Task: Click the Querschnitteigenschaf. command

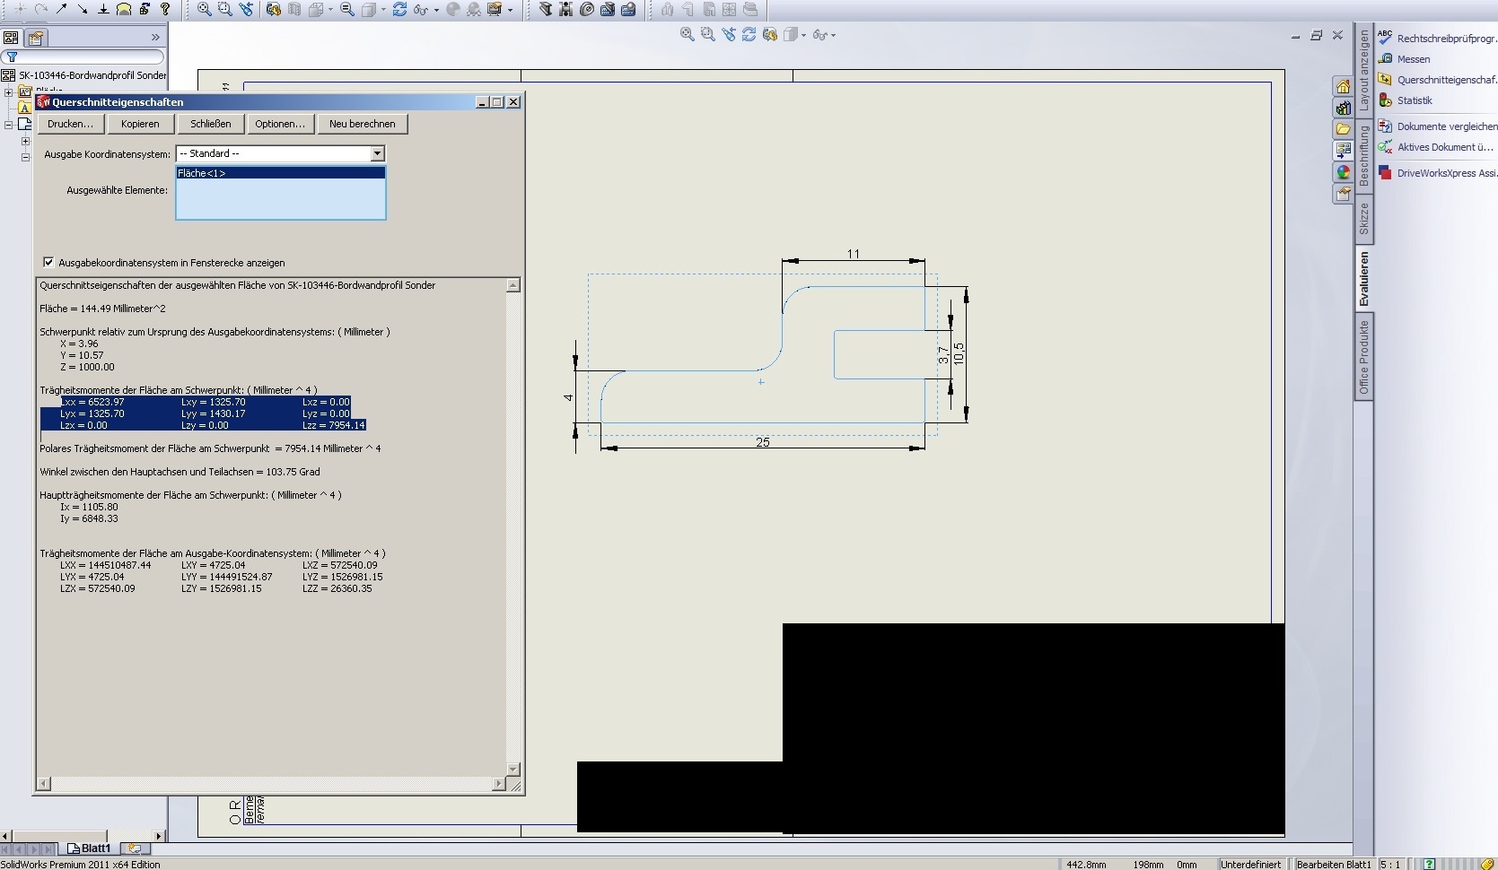Action: click(x=1439, y=80)
